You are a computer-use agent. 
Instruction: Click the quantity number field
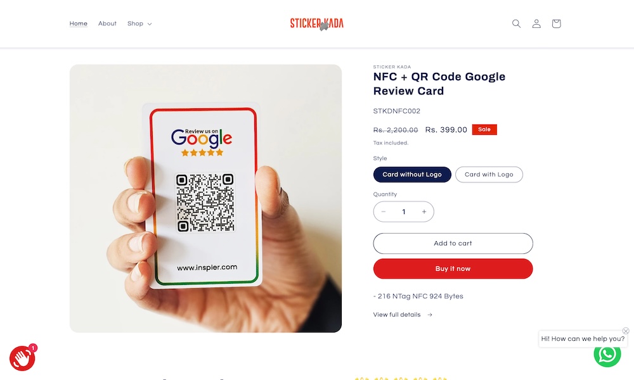point(403,212)
